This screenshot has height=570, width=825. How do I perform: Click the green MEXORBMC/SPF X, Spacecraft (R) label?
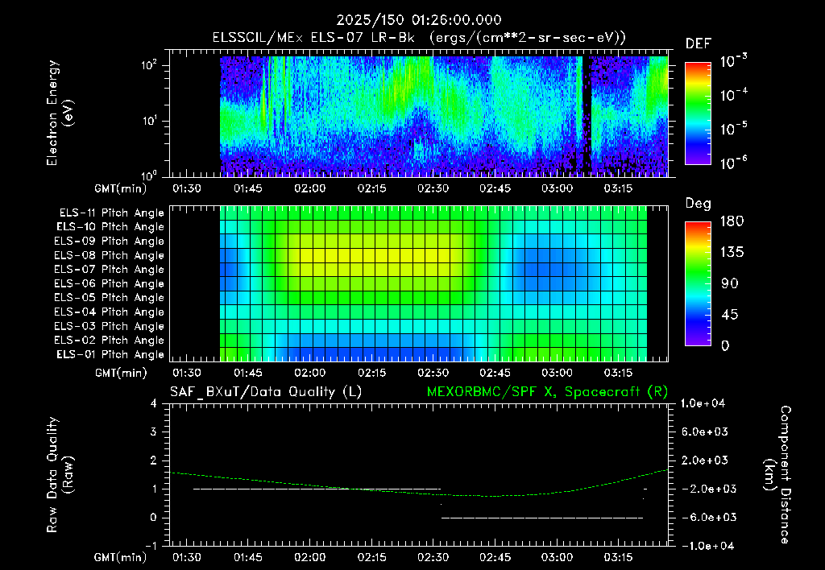tap(547, 392)
